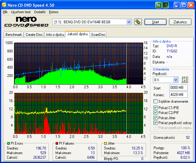Toggle the Pokaż Jitter checkbox
This screenshot has width=196, height=163.
(155, 118)
